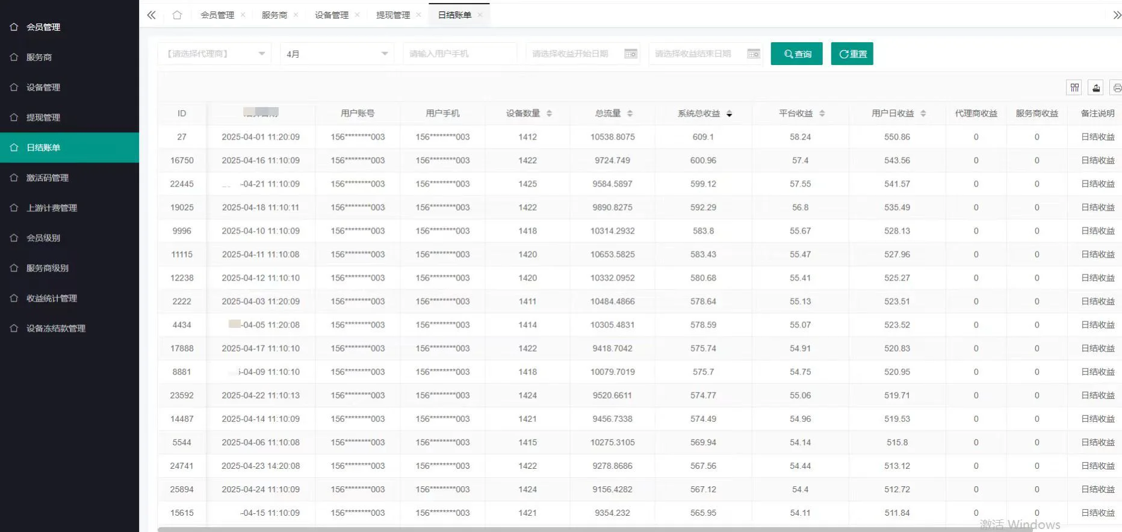Click the ID column header
The width and height of the screenshot is (1122, 532).
[182, 113]
